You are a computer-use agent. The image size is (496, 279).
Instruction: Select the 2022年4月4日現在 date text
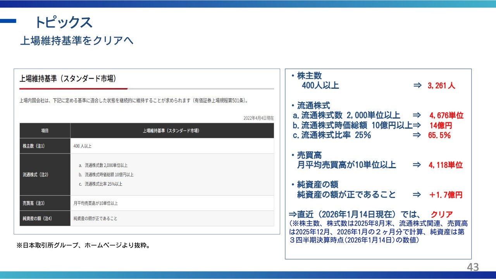pyautogui.click(x=258, y=118)
